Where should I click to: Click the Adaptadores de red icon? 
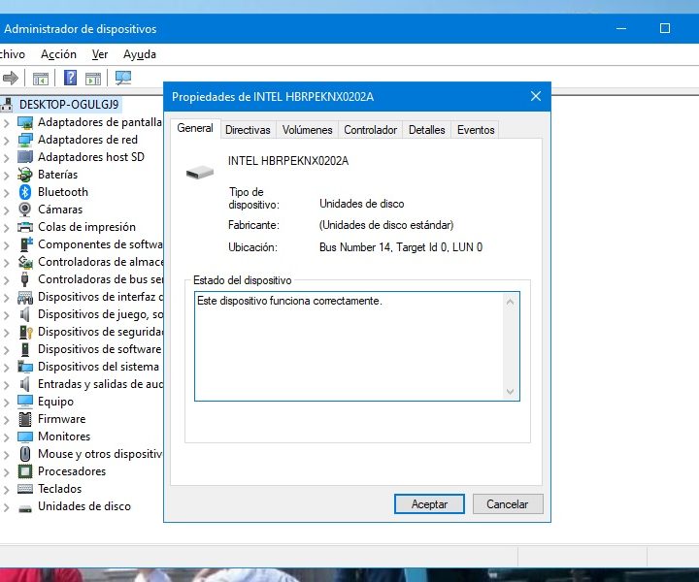click(x=25, y=140)
